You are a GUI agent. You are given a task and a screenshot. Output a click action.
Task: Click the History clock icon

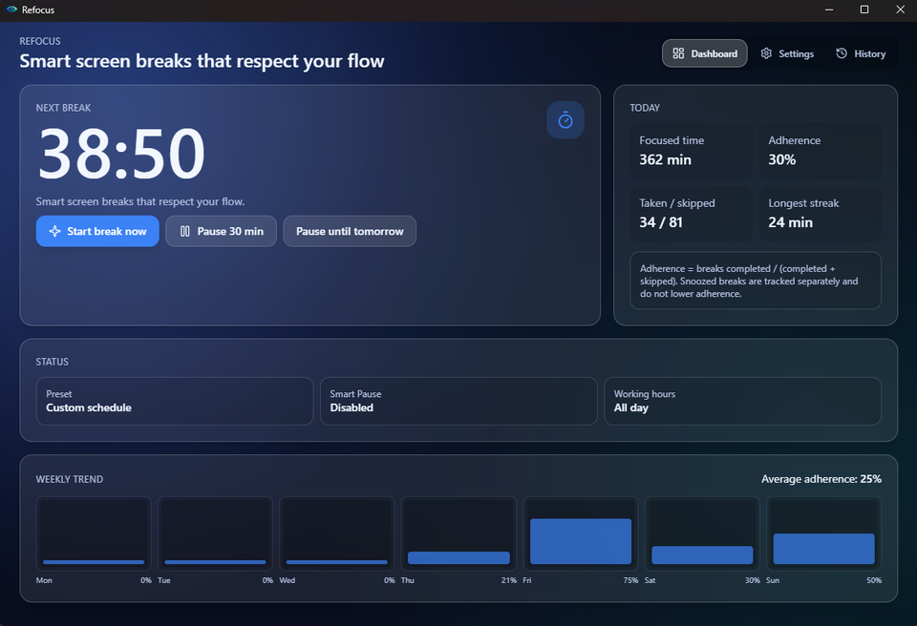[841, 53]
